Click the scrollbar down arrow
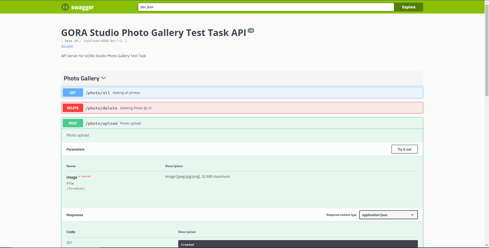The height and width of the screenshot is (248, 489). pos(487,246)
